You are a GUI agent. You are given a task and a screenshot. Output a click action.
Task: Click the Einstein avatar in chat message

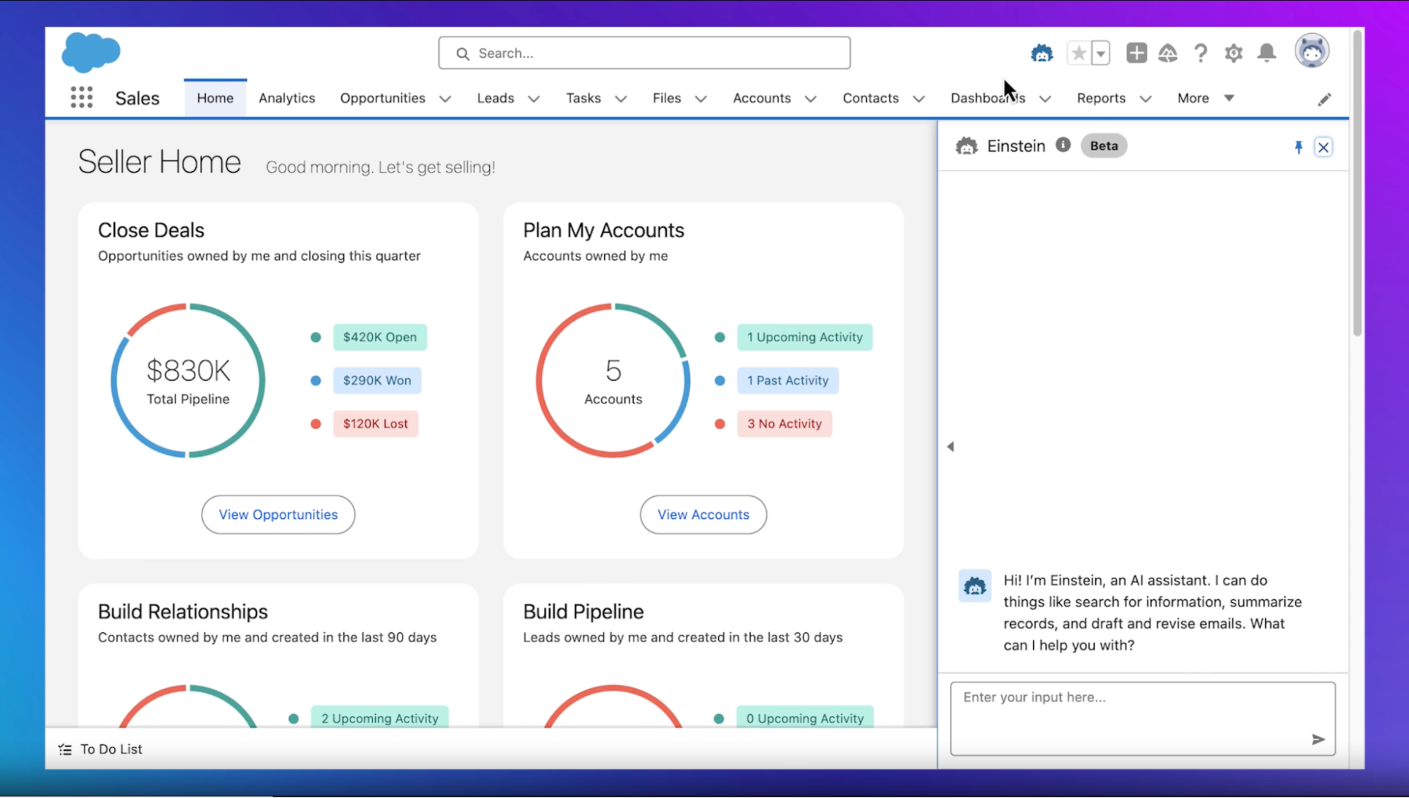pyautogui.click(x=975, y=586)
